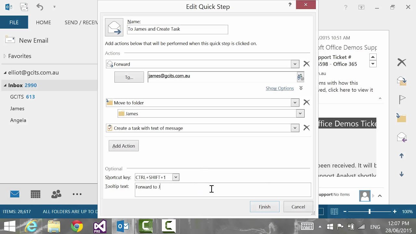Click zoom out minus button

pos(345,212)
